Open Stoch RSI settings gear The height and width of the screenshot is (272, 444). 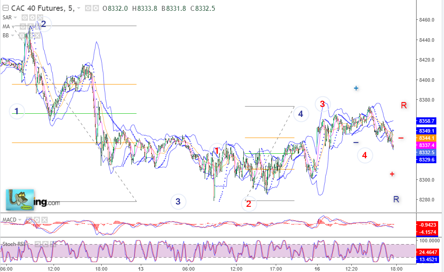click(x=45, y=244)
